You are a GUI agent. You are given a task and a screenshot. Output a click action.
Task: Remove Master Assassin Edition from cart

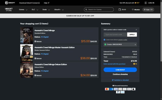click(38, 58)
